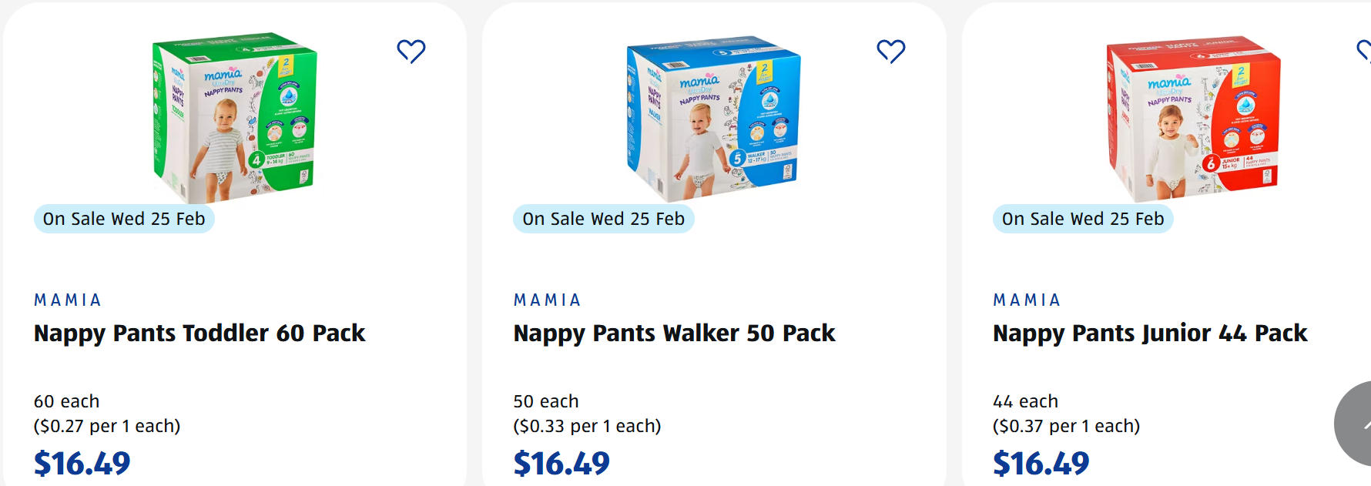
Task: Click On Sale badge on Walker card
Action: tap(604, 219)
